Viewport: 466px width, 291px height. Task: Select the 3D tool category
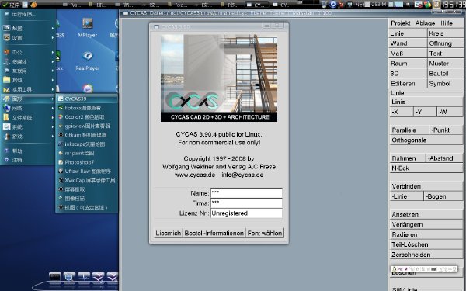[x=408, y=74]
